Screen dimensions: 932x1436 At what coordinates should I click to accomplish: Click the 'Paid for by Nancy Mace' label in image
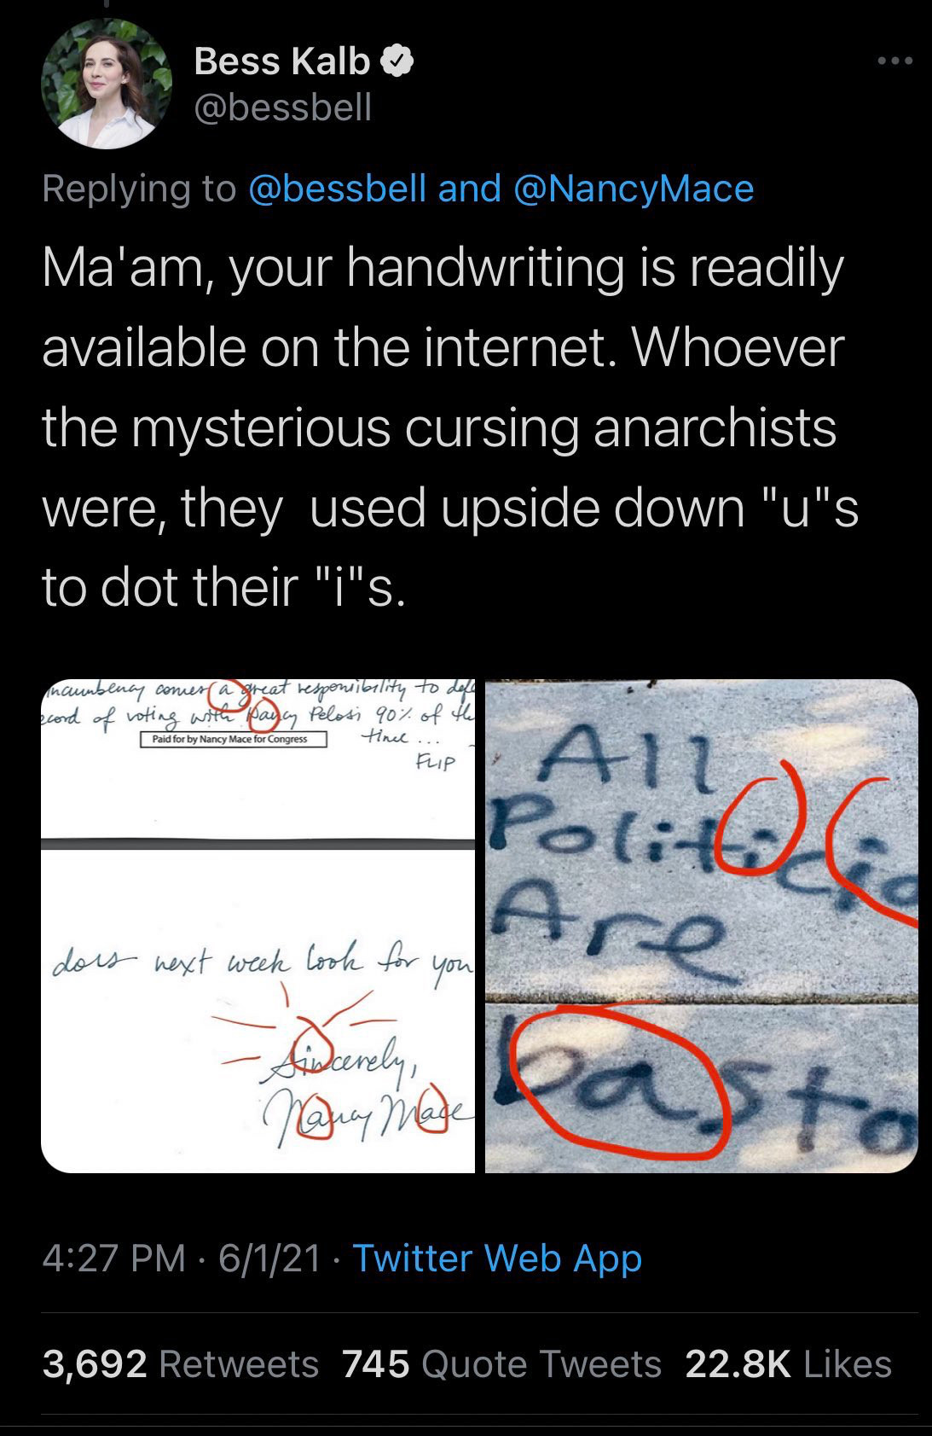[x=234, y=739]
